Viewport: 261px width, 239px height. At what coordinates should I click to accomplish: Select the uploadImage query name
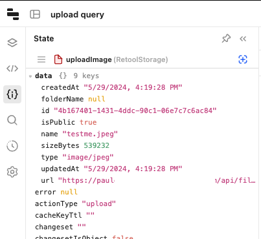(89, 59)
